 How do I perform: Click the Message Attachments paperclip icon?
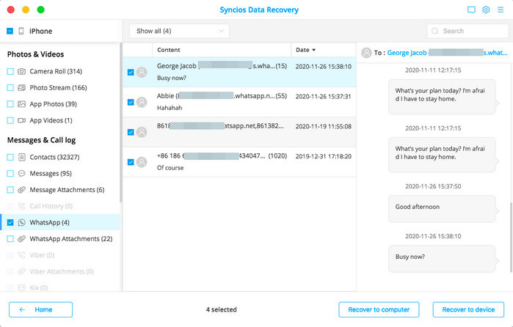pos(21,190)
